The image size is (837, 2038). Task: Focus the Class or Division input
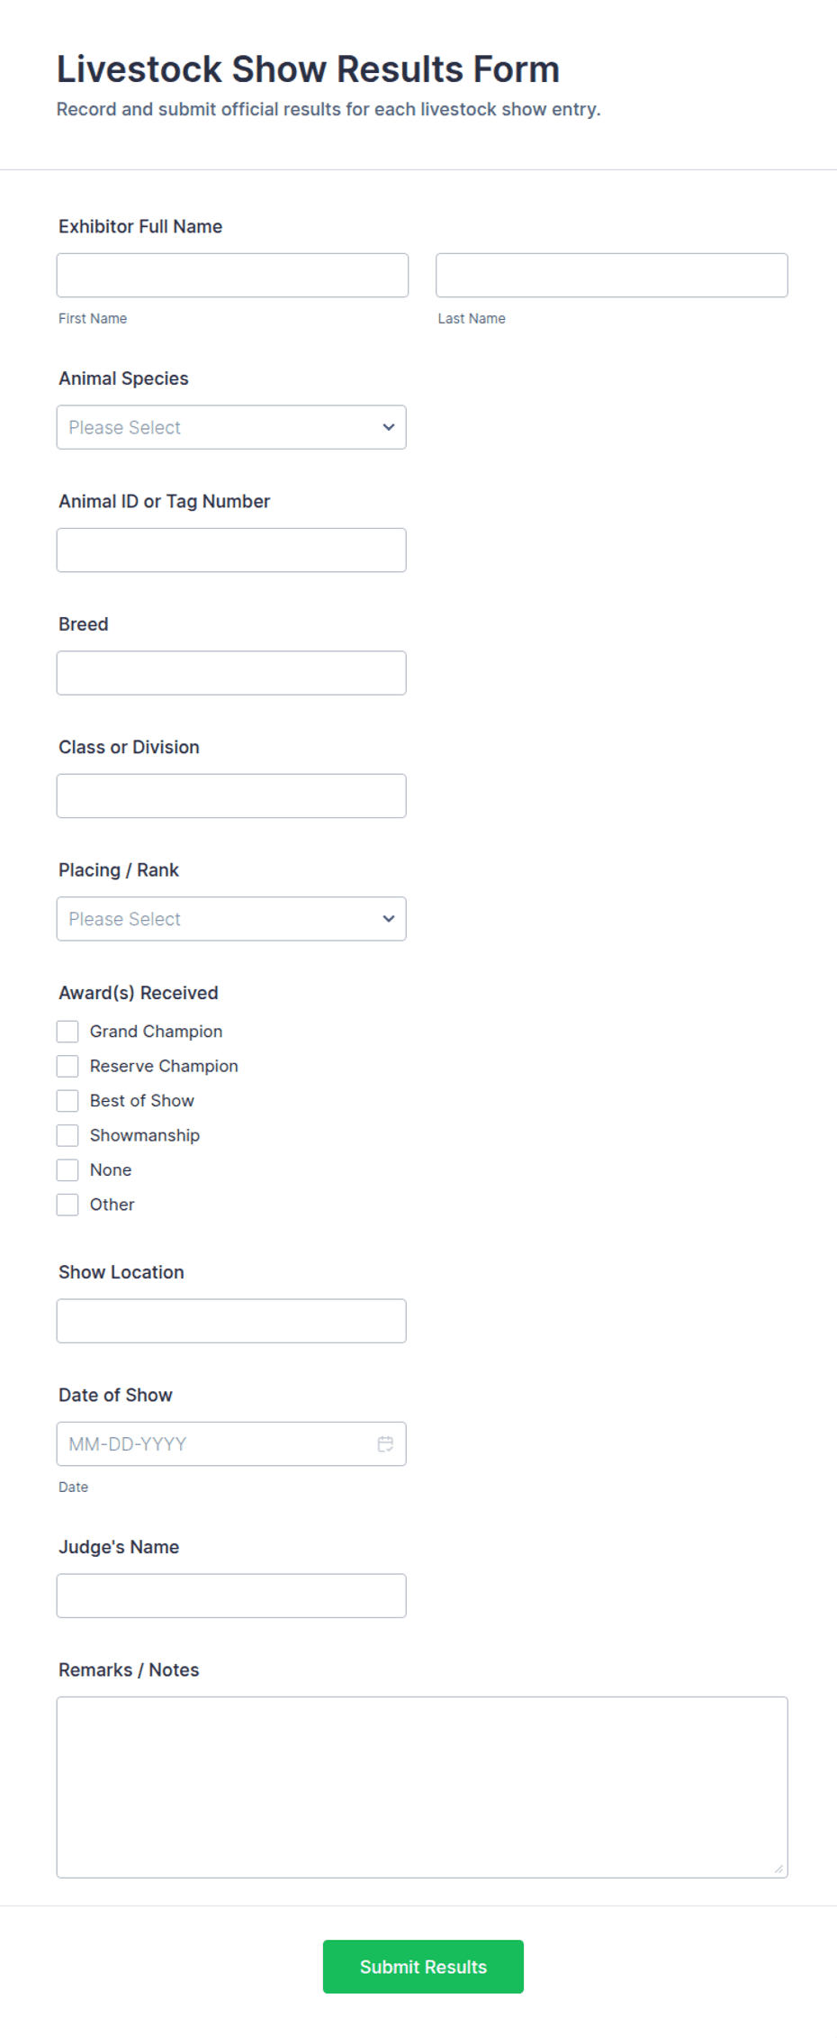click(x=231, y=796)
